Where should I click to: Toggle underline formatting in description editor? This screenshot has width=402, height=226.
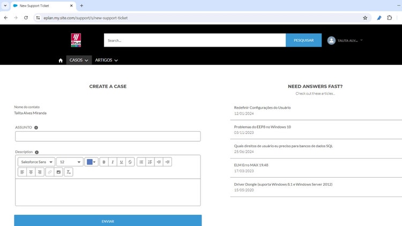tap(121, 162)
